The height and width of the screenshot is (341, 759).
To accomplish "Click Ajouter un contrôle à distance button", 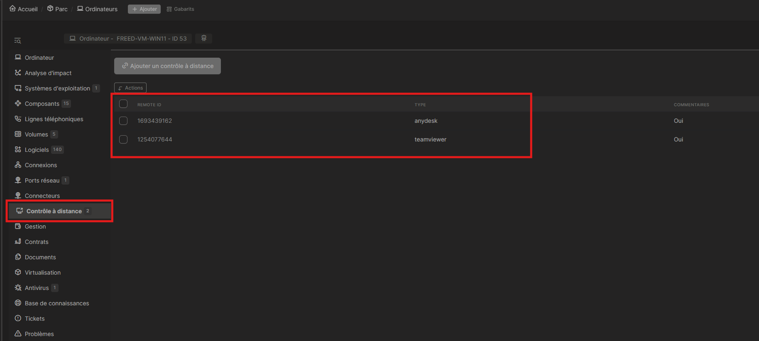I will tap(167, 66).
